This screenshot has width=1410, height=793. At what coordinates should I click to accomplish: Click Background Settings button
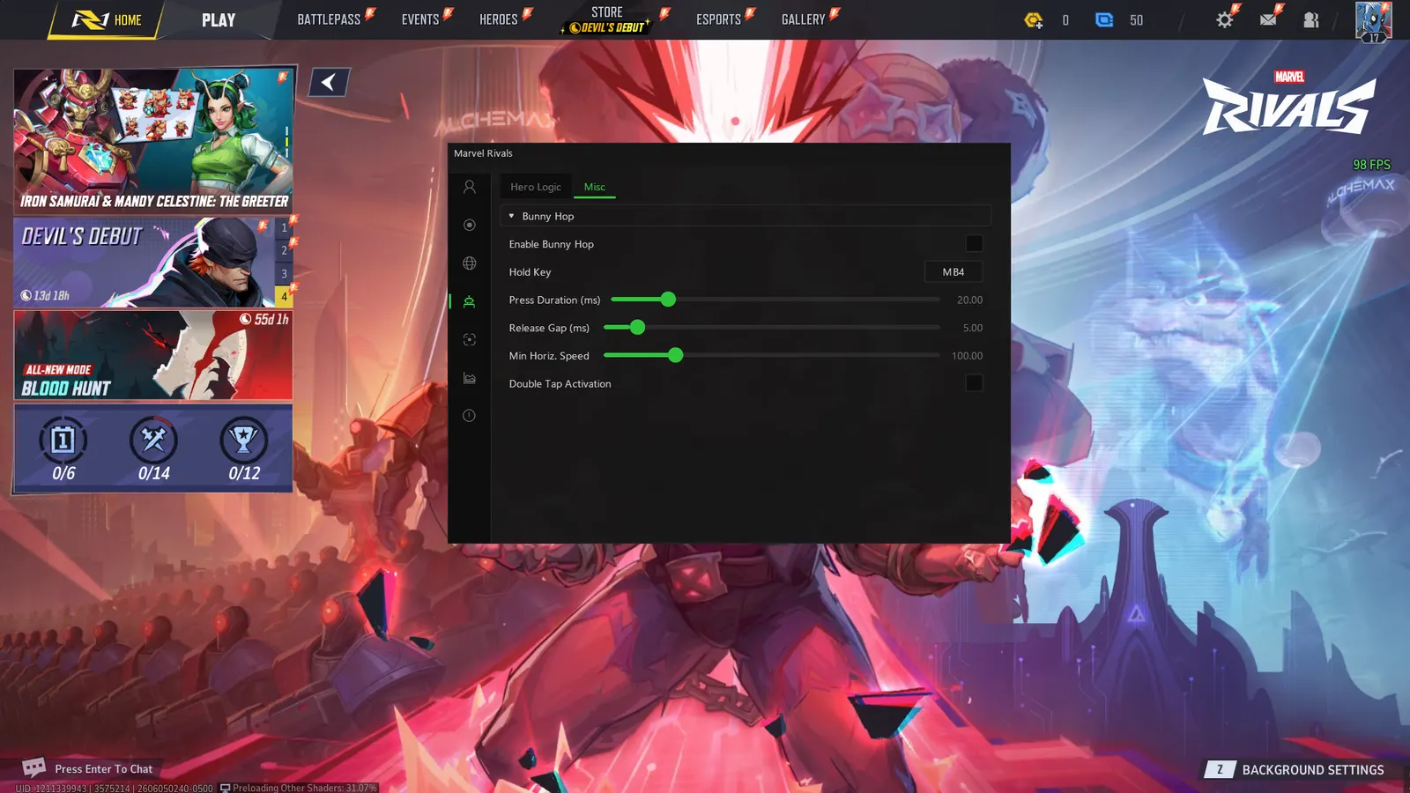(1295, 770)
